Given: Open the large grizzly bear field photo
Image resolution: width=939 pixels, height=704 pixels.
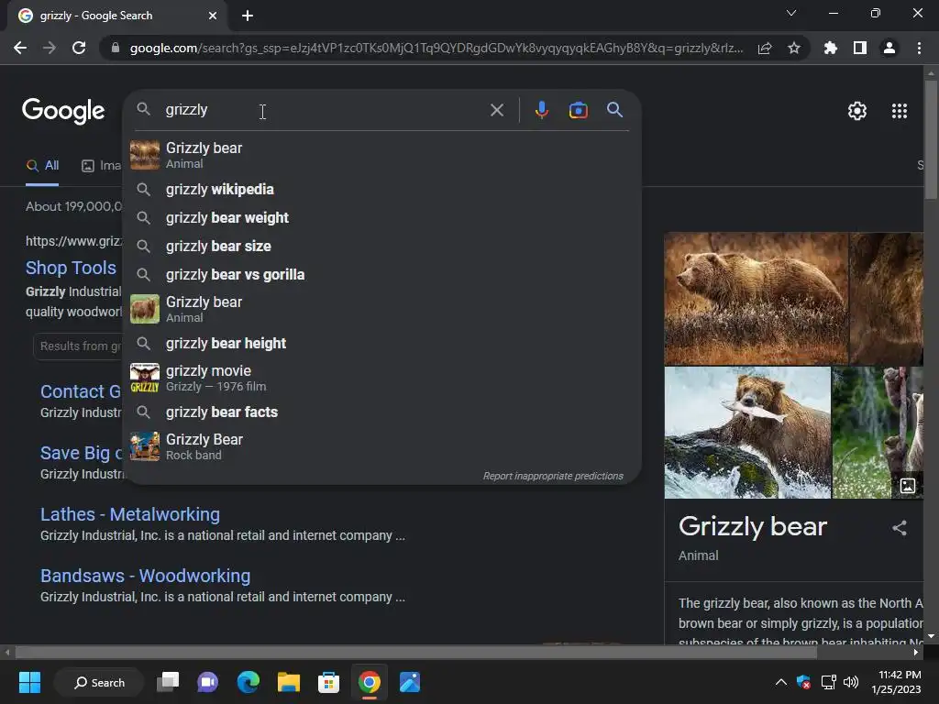Looking at the screenshot, I should pyautogui.click(x=757, y=299).
